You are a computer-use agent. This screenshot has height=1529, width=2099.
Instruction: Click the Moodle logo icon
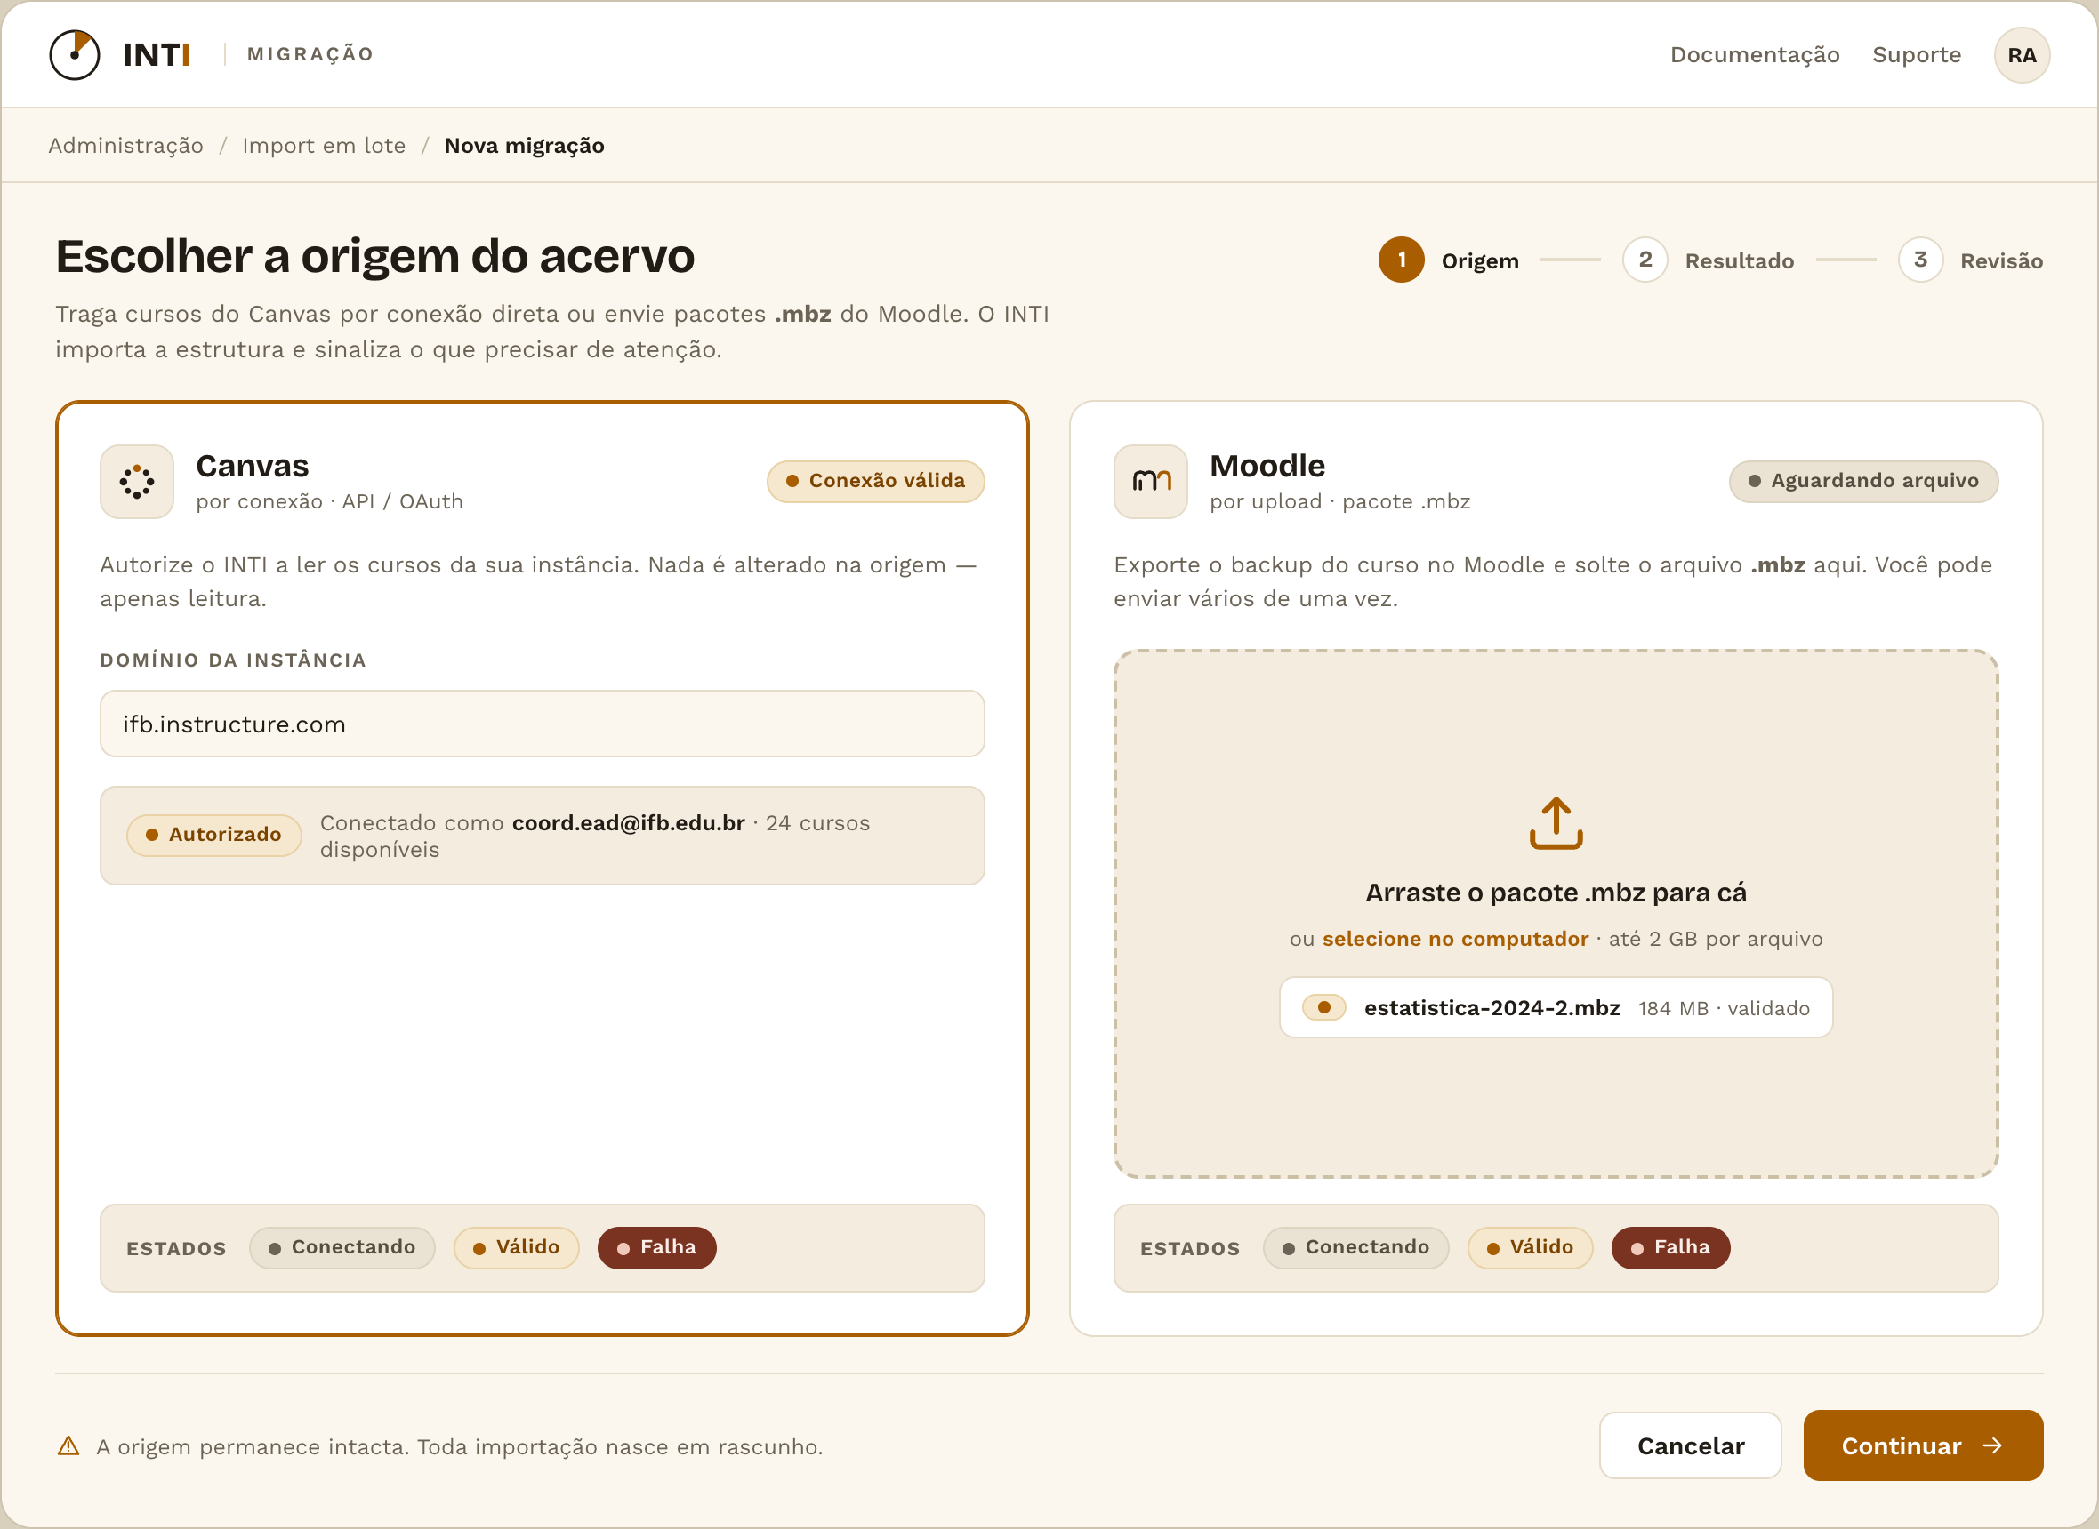pyautogui.click(x=1151, y=481)
